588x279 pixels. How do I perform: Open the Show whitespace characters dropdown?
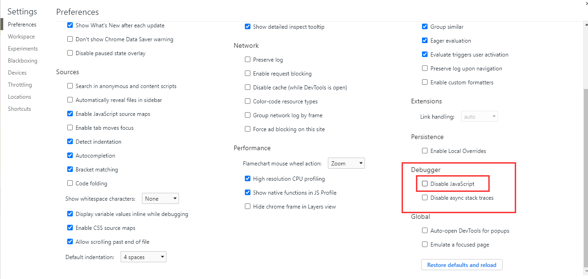click(x=160, y=199)
